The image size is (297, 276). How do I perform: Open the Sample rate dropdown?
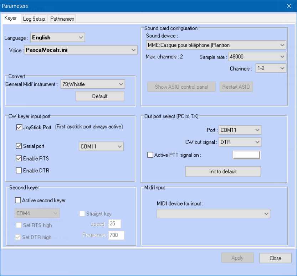tap(257, 57)
